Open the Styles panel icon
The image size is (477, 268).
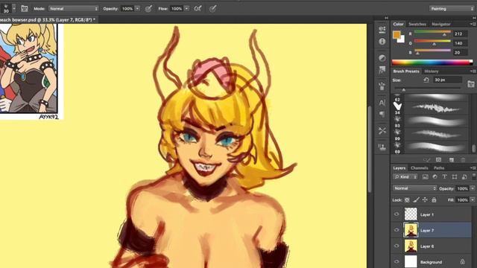[x=382, y=70]
